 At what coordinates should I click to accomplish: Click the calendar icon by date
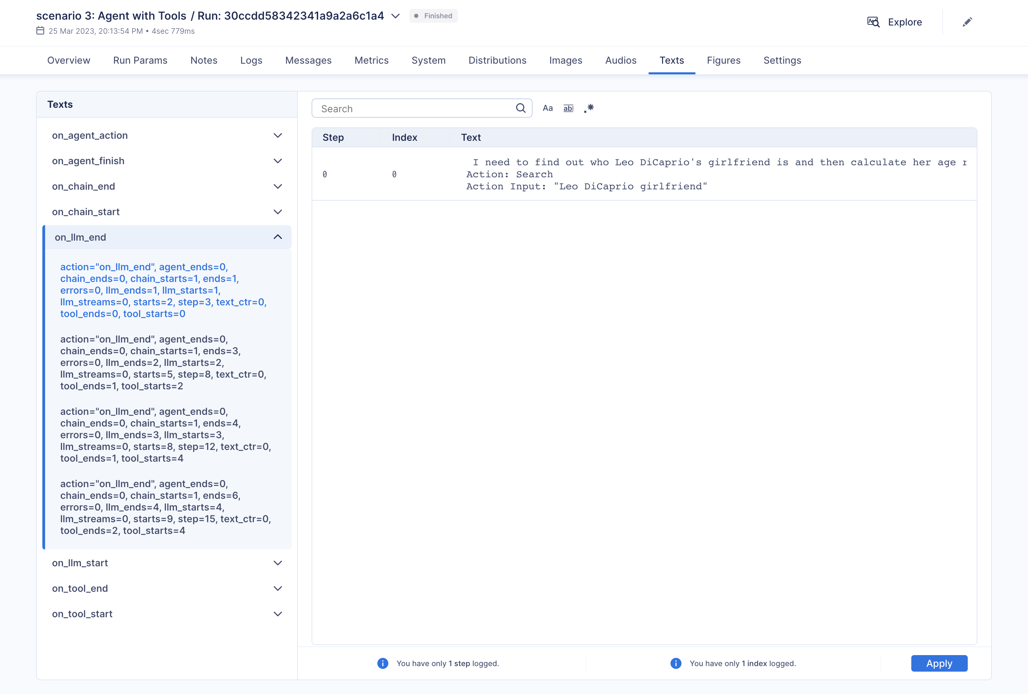point(40,31)
